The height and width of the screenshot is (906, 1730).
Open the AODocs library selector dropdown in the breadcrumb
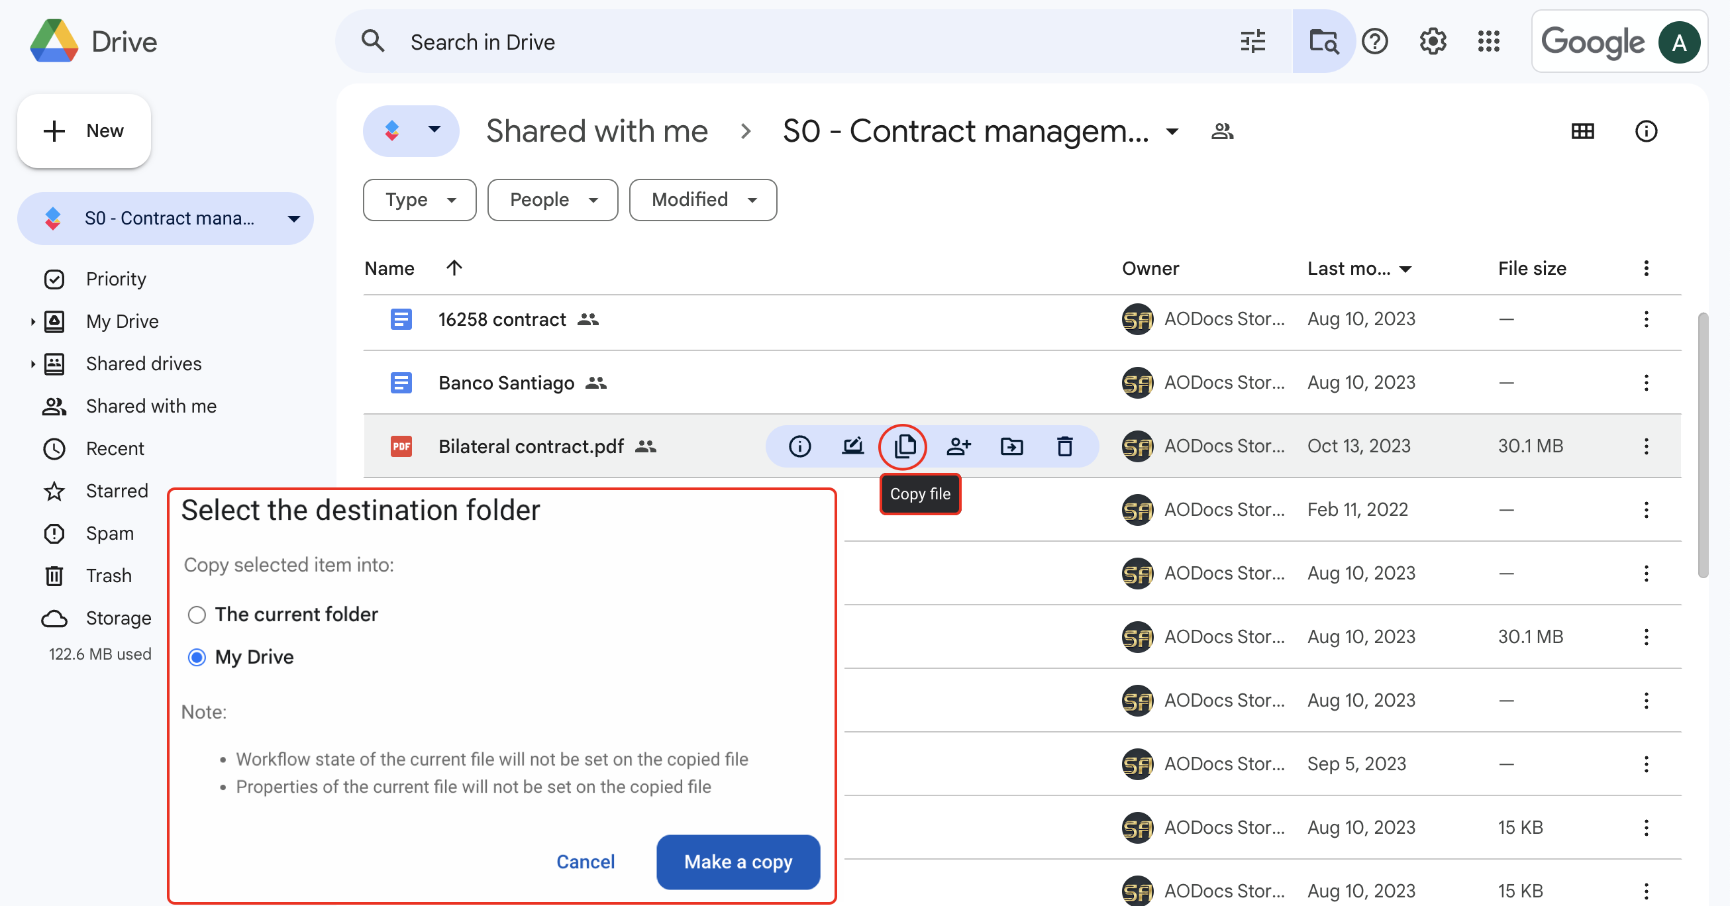(x=411, y=130)
